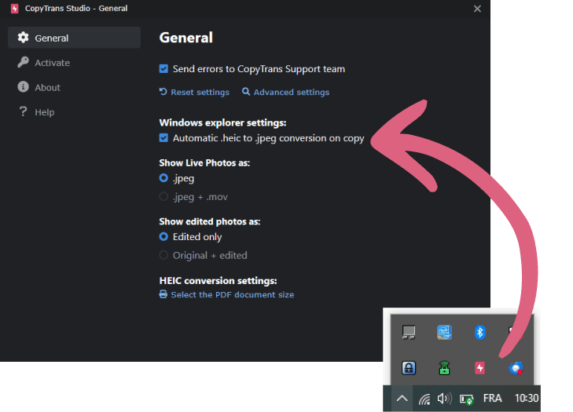Viewport: 573px width, 412px height.
Task: Select .jpeg for Live Photos
Action: coord(163,178)
